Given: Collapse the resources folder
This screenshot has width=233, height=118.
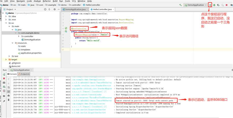Looking at the screenshot, I should (x=12, y=43).
